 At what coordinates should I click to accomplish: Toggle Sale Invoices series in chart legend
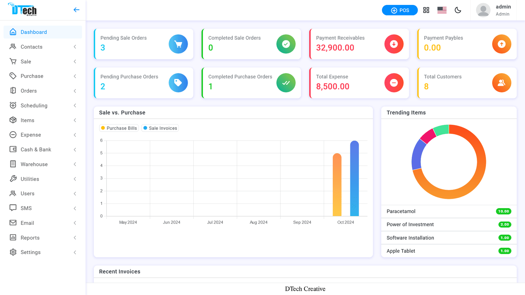click(160, 128)
